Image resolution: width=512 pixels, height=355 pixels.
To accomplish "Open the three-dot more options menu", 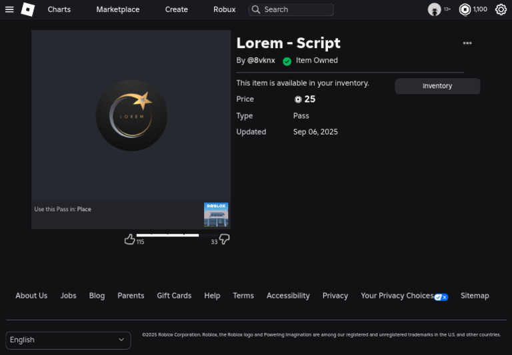I will click(x=467, y=43).
